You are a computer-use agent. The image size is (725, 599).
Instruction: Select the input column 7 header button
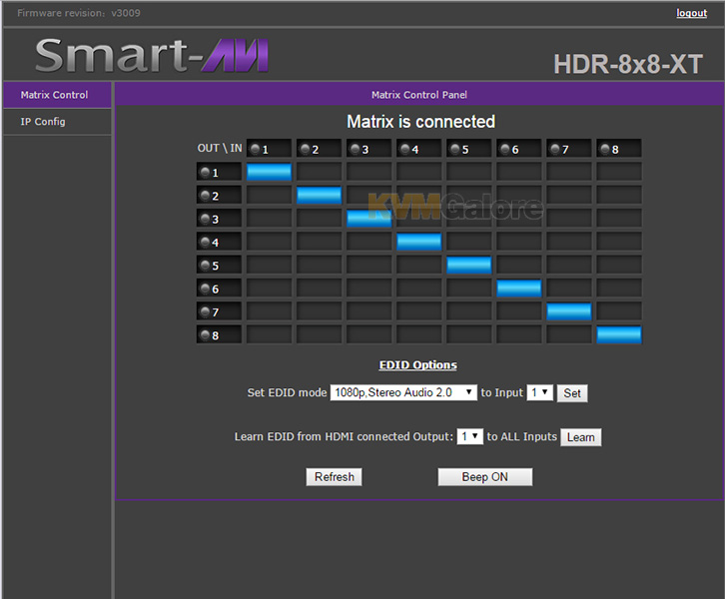click(x=569, y=149)
